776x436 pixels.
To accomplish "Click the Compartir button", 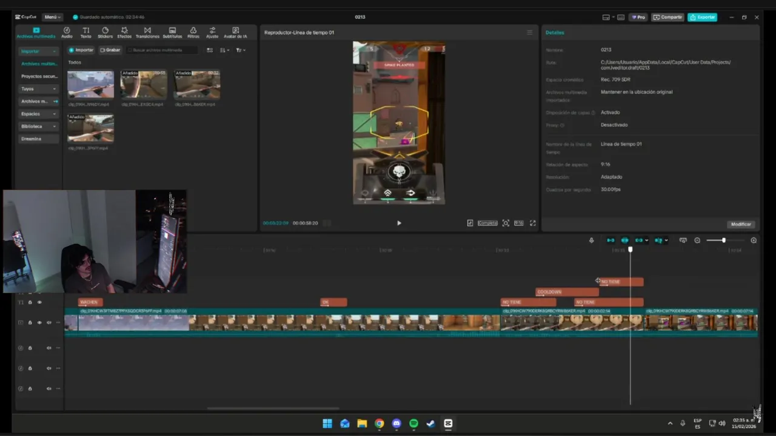I will point(667,17).
